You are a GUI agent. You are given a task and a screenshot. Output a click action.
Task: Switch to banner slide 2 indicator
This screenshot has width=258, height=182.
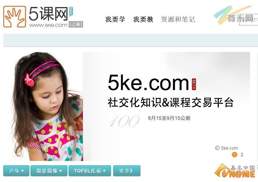click(x=242, y=155)
